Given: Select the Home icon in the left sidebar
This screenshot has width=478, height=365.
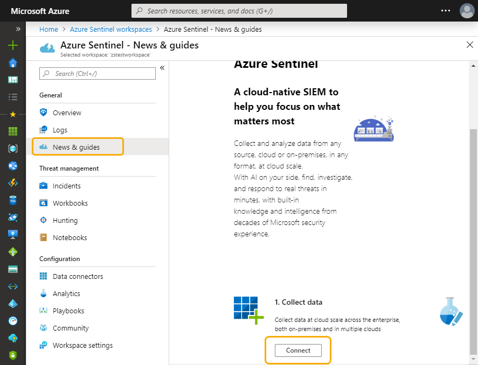Looking at the screenshot, I should (x=12, y=63).
